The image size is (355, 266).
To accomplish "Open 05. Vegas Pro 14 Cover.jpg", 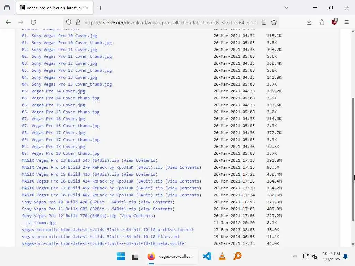I will coord(53,91).
